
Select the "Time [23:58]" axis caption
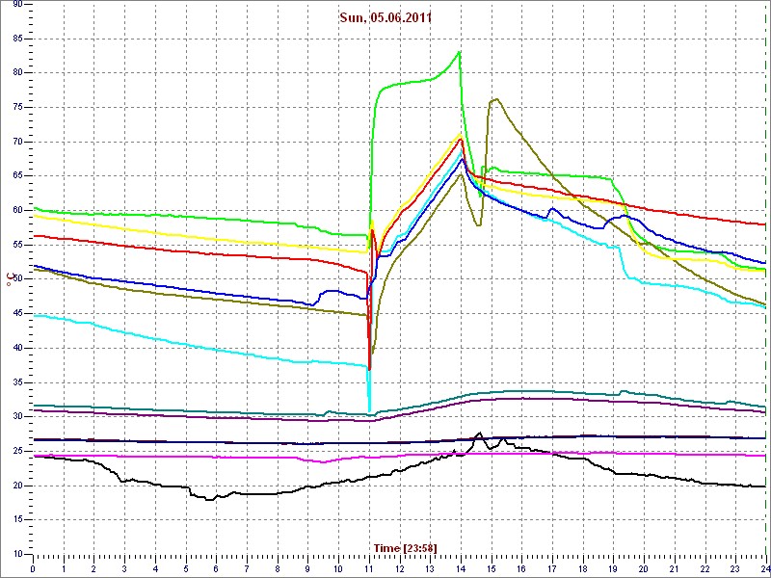(x=405, y=547)
